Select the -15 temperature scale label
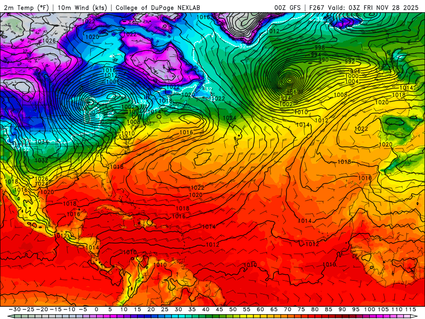Screen dimensions: 425x319 point(55,309)
